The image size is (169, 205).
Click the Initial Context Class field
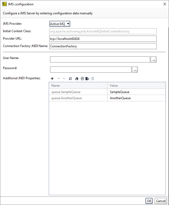pos(103,31)
